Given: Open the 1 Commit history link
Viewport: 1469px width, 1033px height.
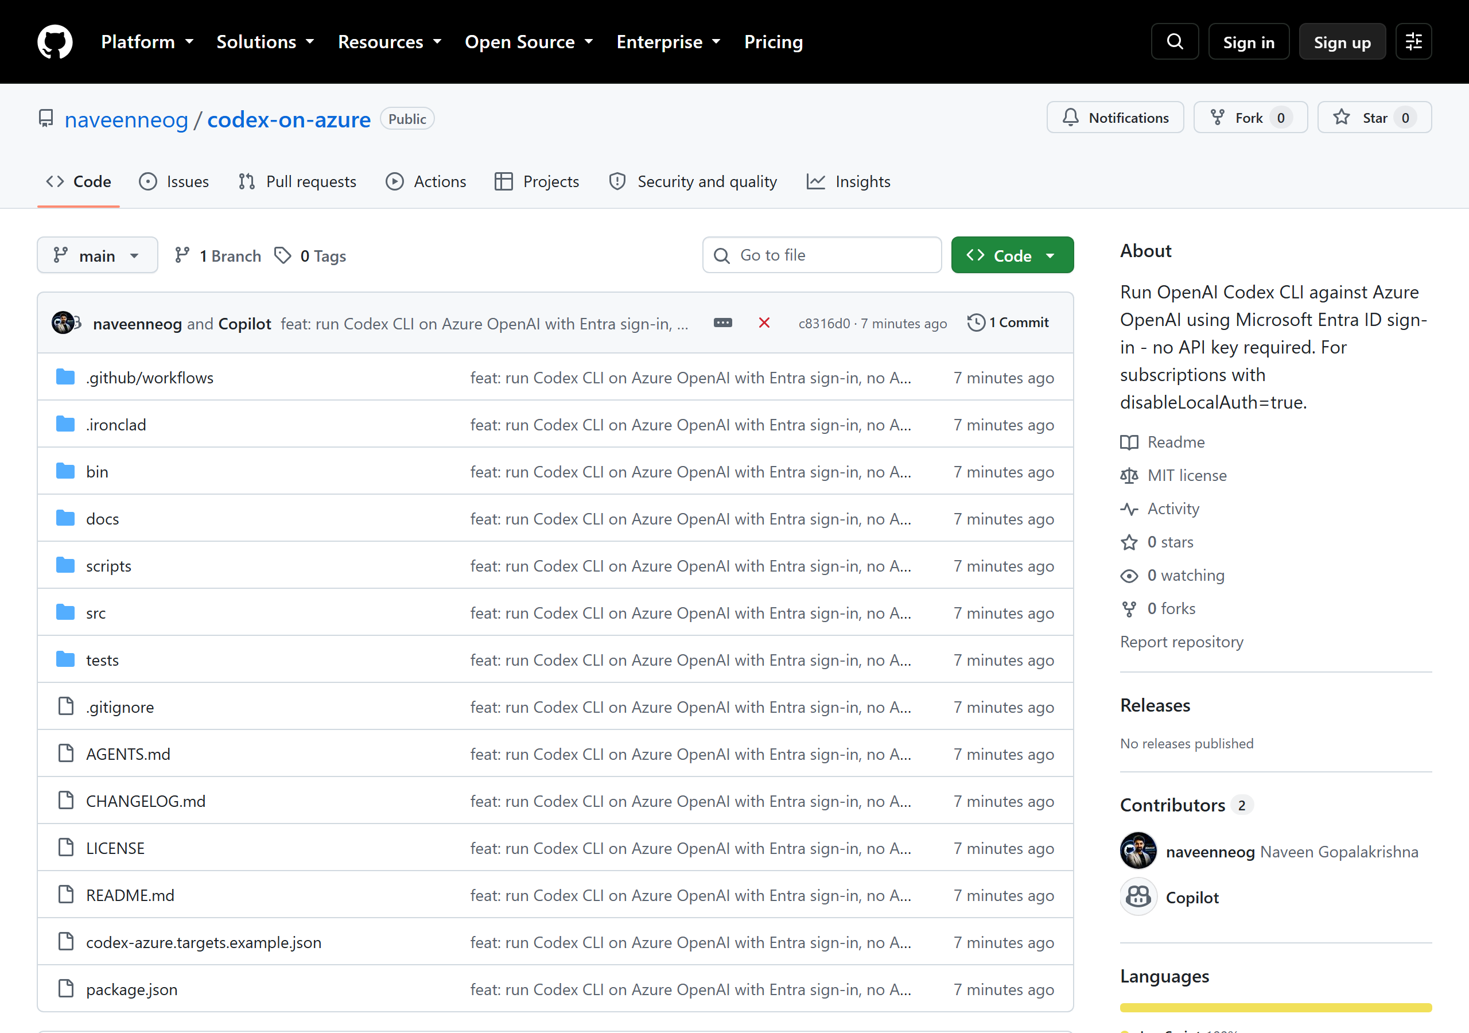Looking at the screenshot, I should 1008,323.
